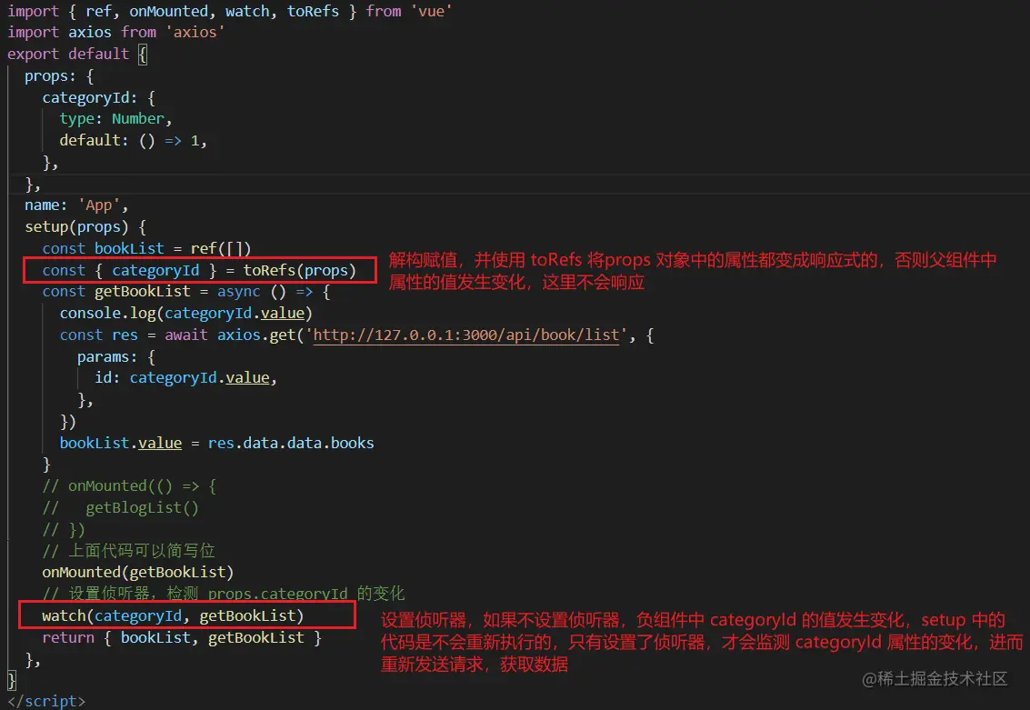The height and width of the screenshot is (710, 1030).
Task: Click the name: 'App' line
Action: 76,205
